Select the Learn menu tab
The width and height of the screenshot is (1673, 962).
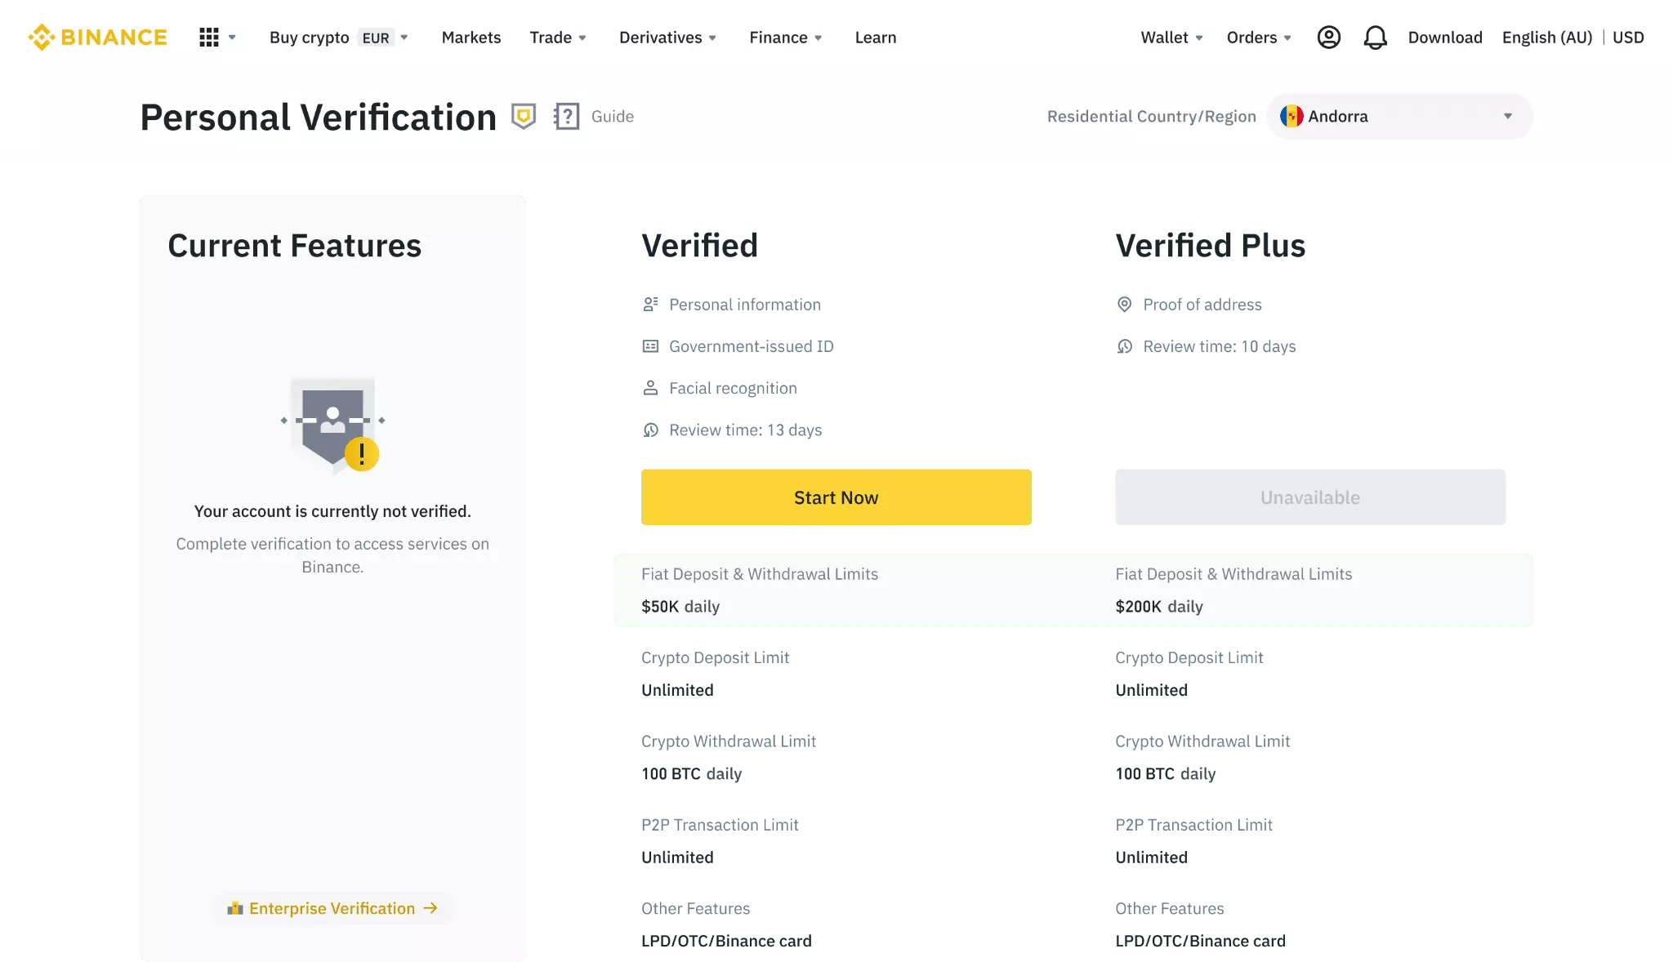pyautogui.click(x=874, y=37)
